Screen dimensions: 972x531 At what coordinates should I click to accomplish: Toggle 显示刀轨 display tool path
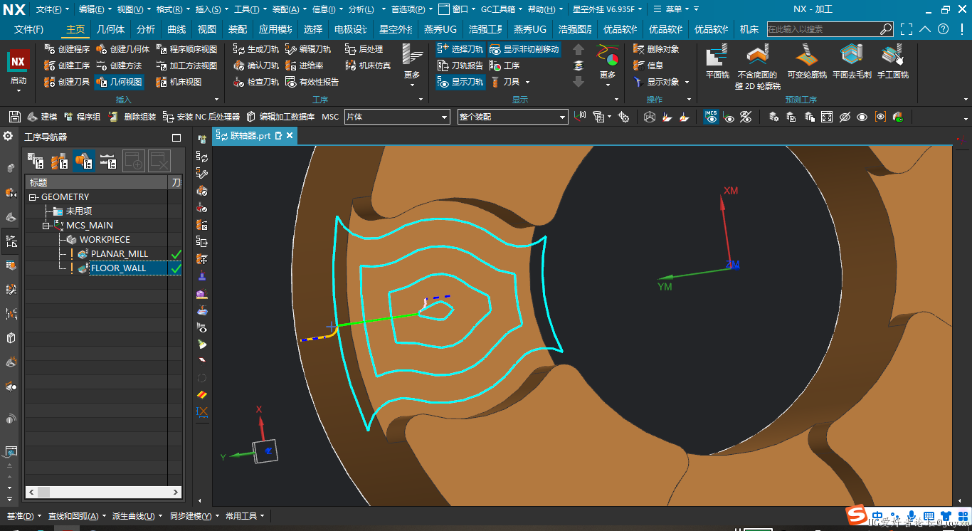pos(460,82)
